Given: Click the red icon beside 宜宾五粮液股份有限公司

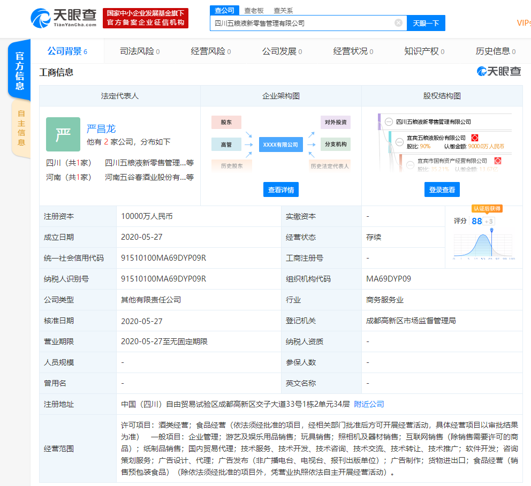Looking at the screenshot, I should (474, 138).
